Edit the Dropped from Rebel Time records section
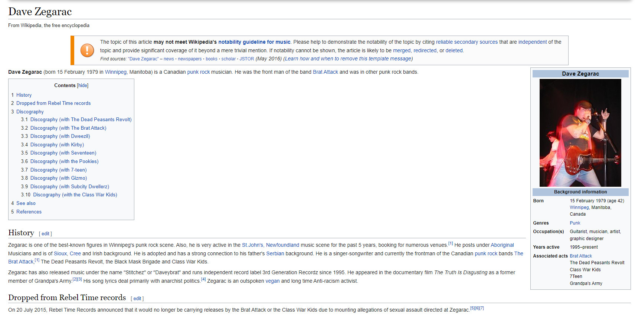 click(x=137, y=299)
